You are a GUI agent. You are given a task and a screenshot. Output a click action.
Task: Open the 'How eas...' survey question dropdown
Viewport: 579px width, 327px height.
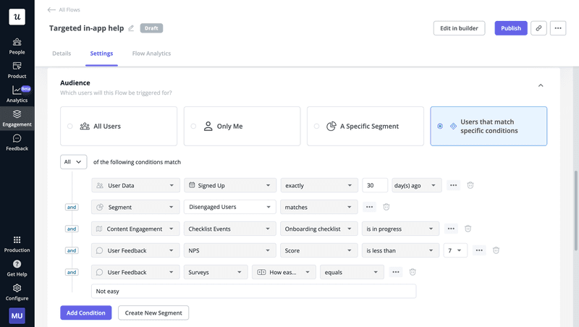tap(284, 272)
